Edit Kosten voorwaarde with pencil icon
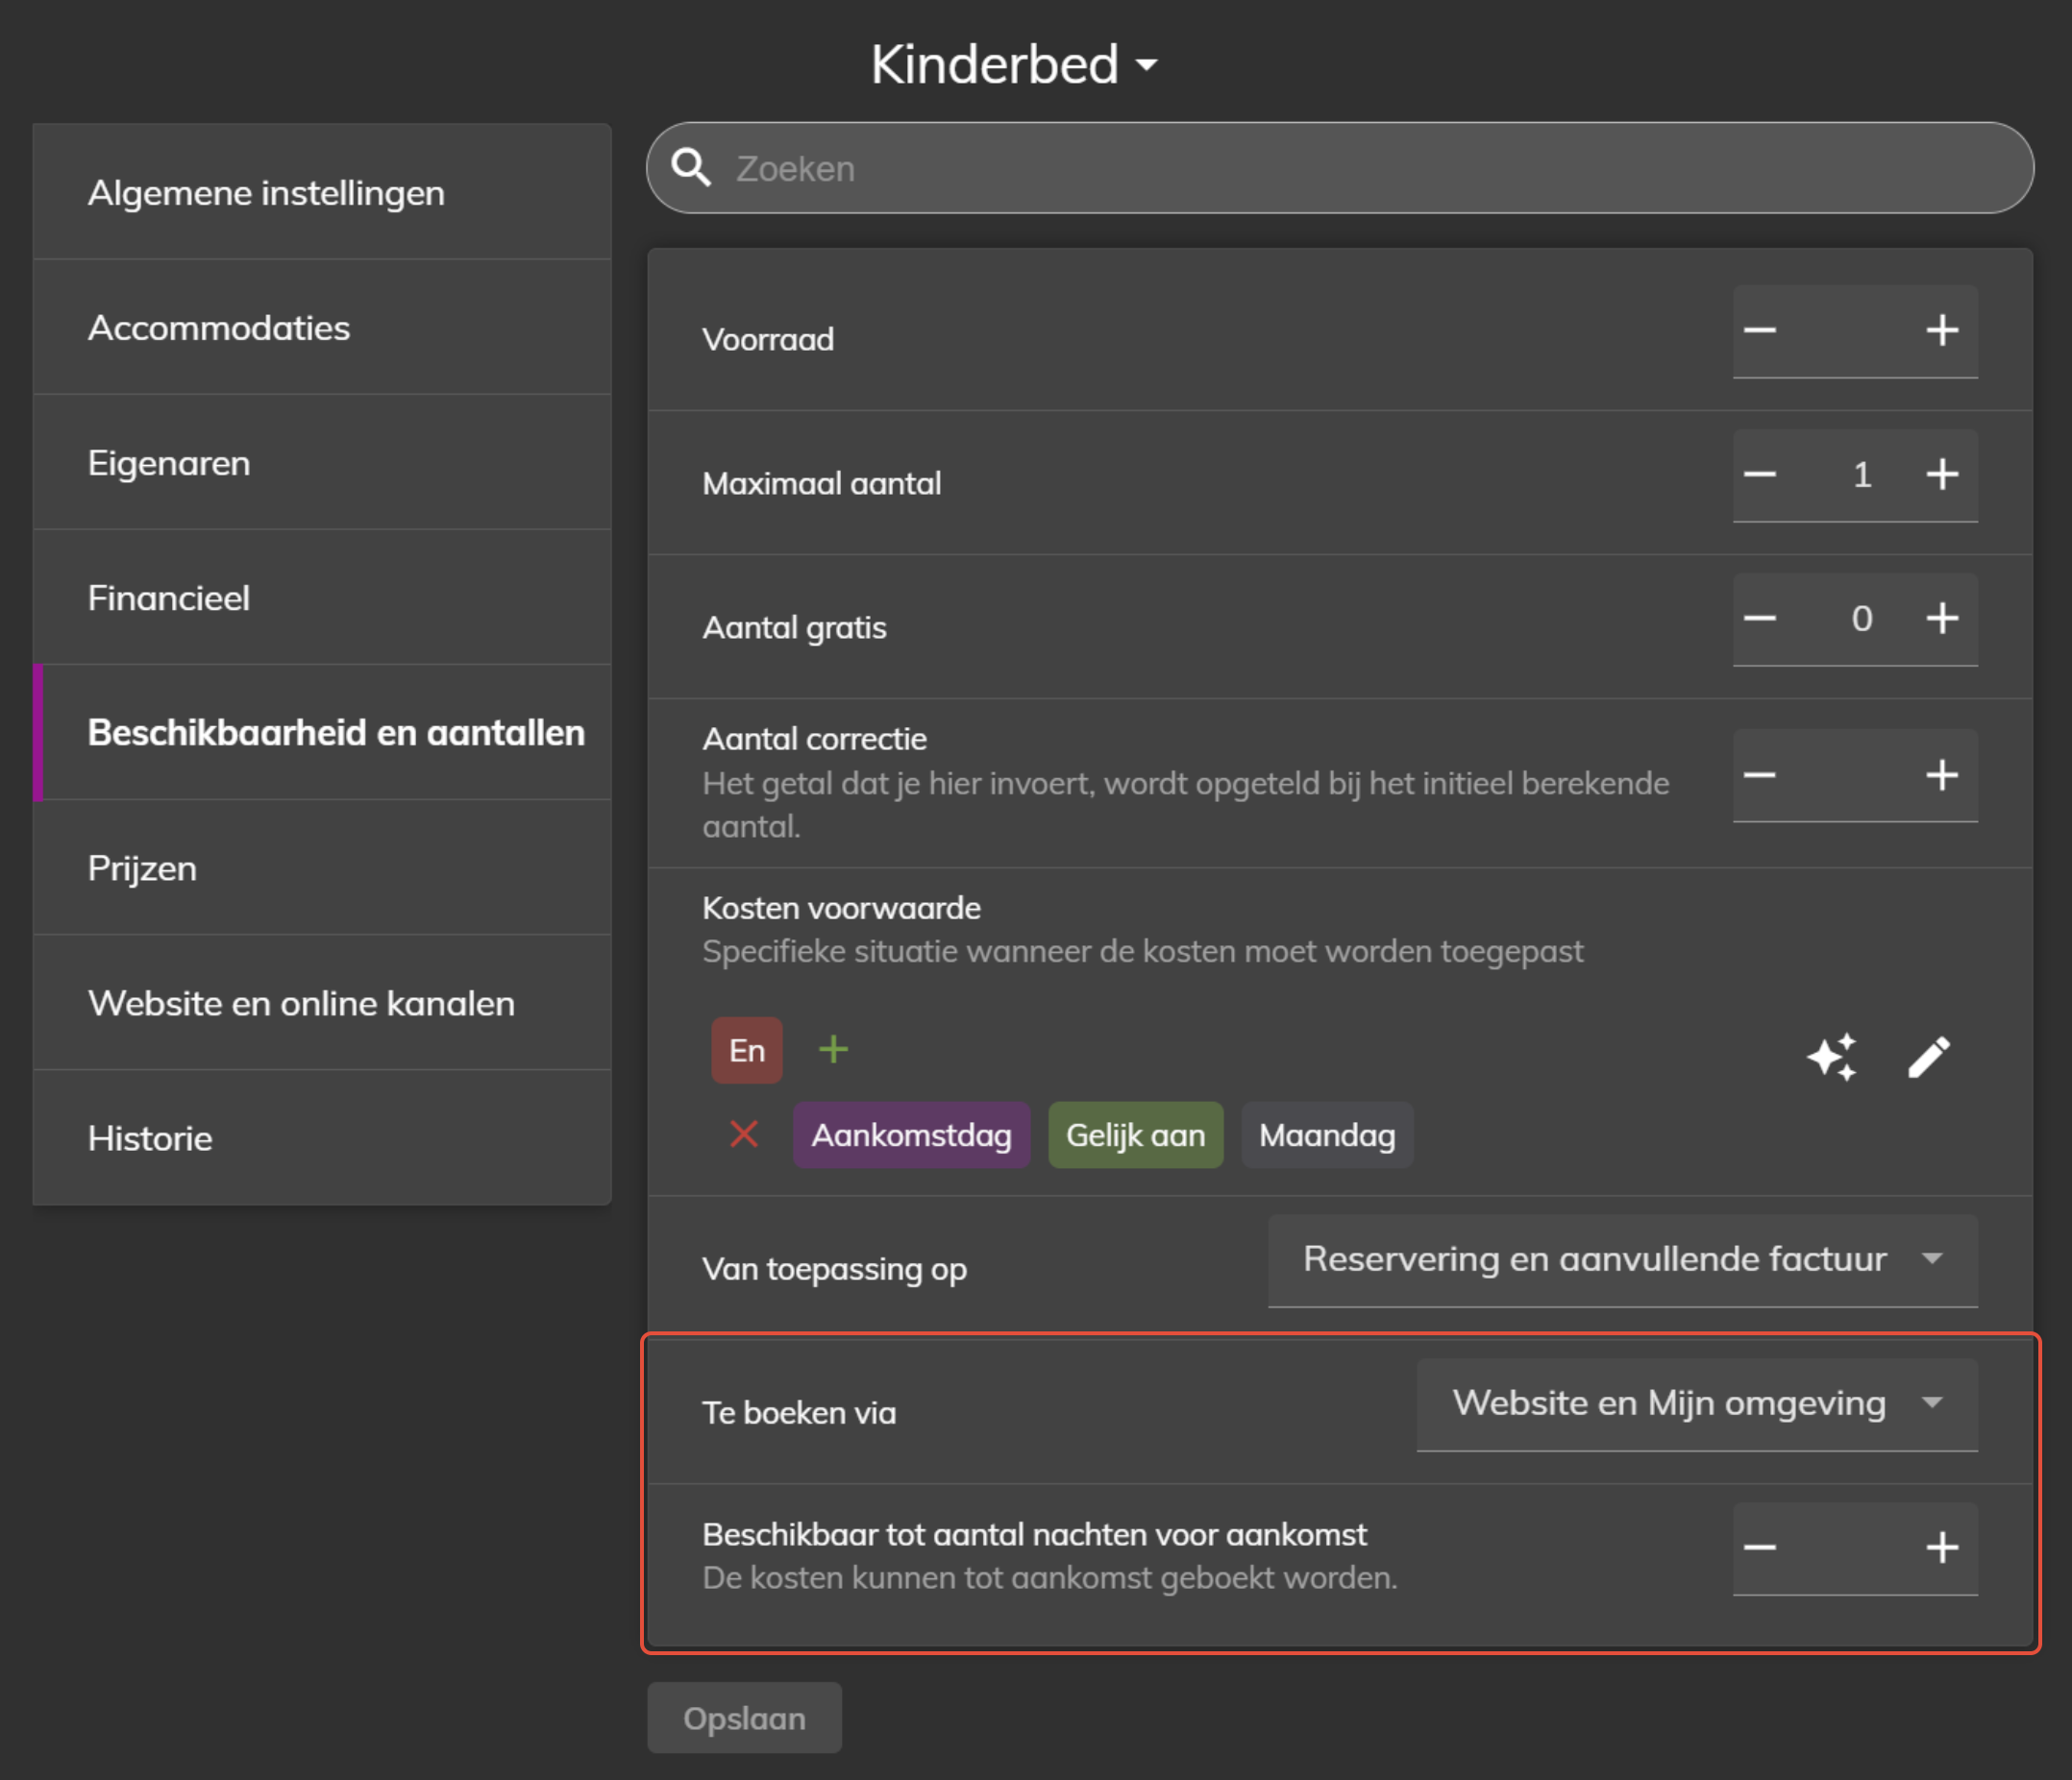Viewport: 2072px width, 1780px height. [x=1928, y=1057]
